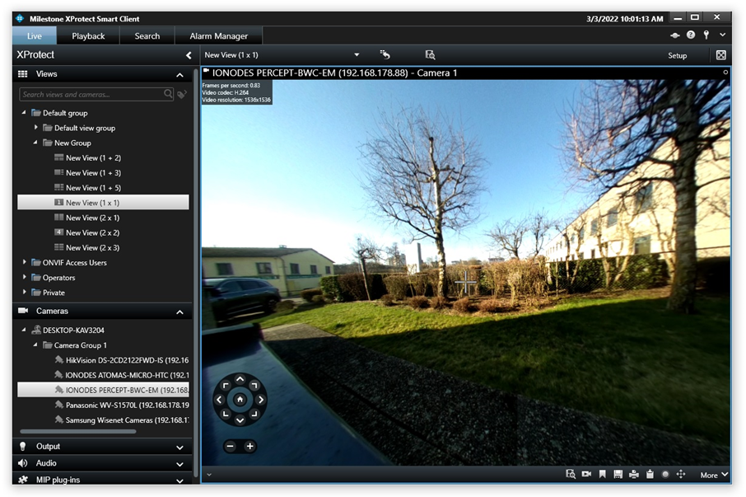
Task: Click the key icon for log in options
Action: tap(705, 35)
